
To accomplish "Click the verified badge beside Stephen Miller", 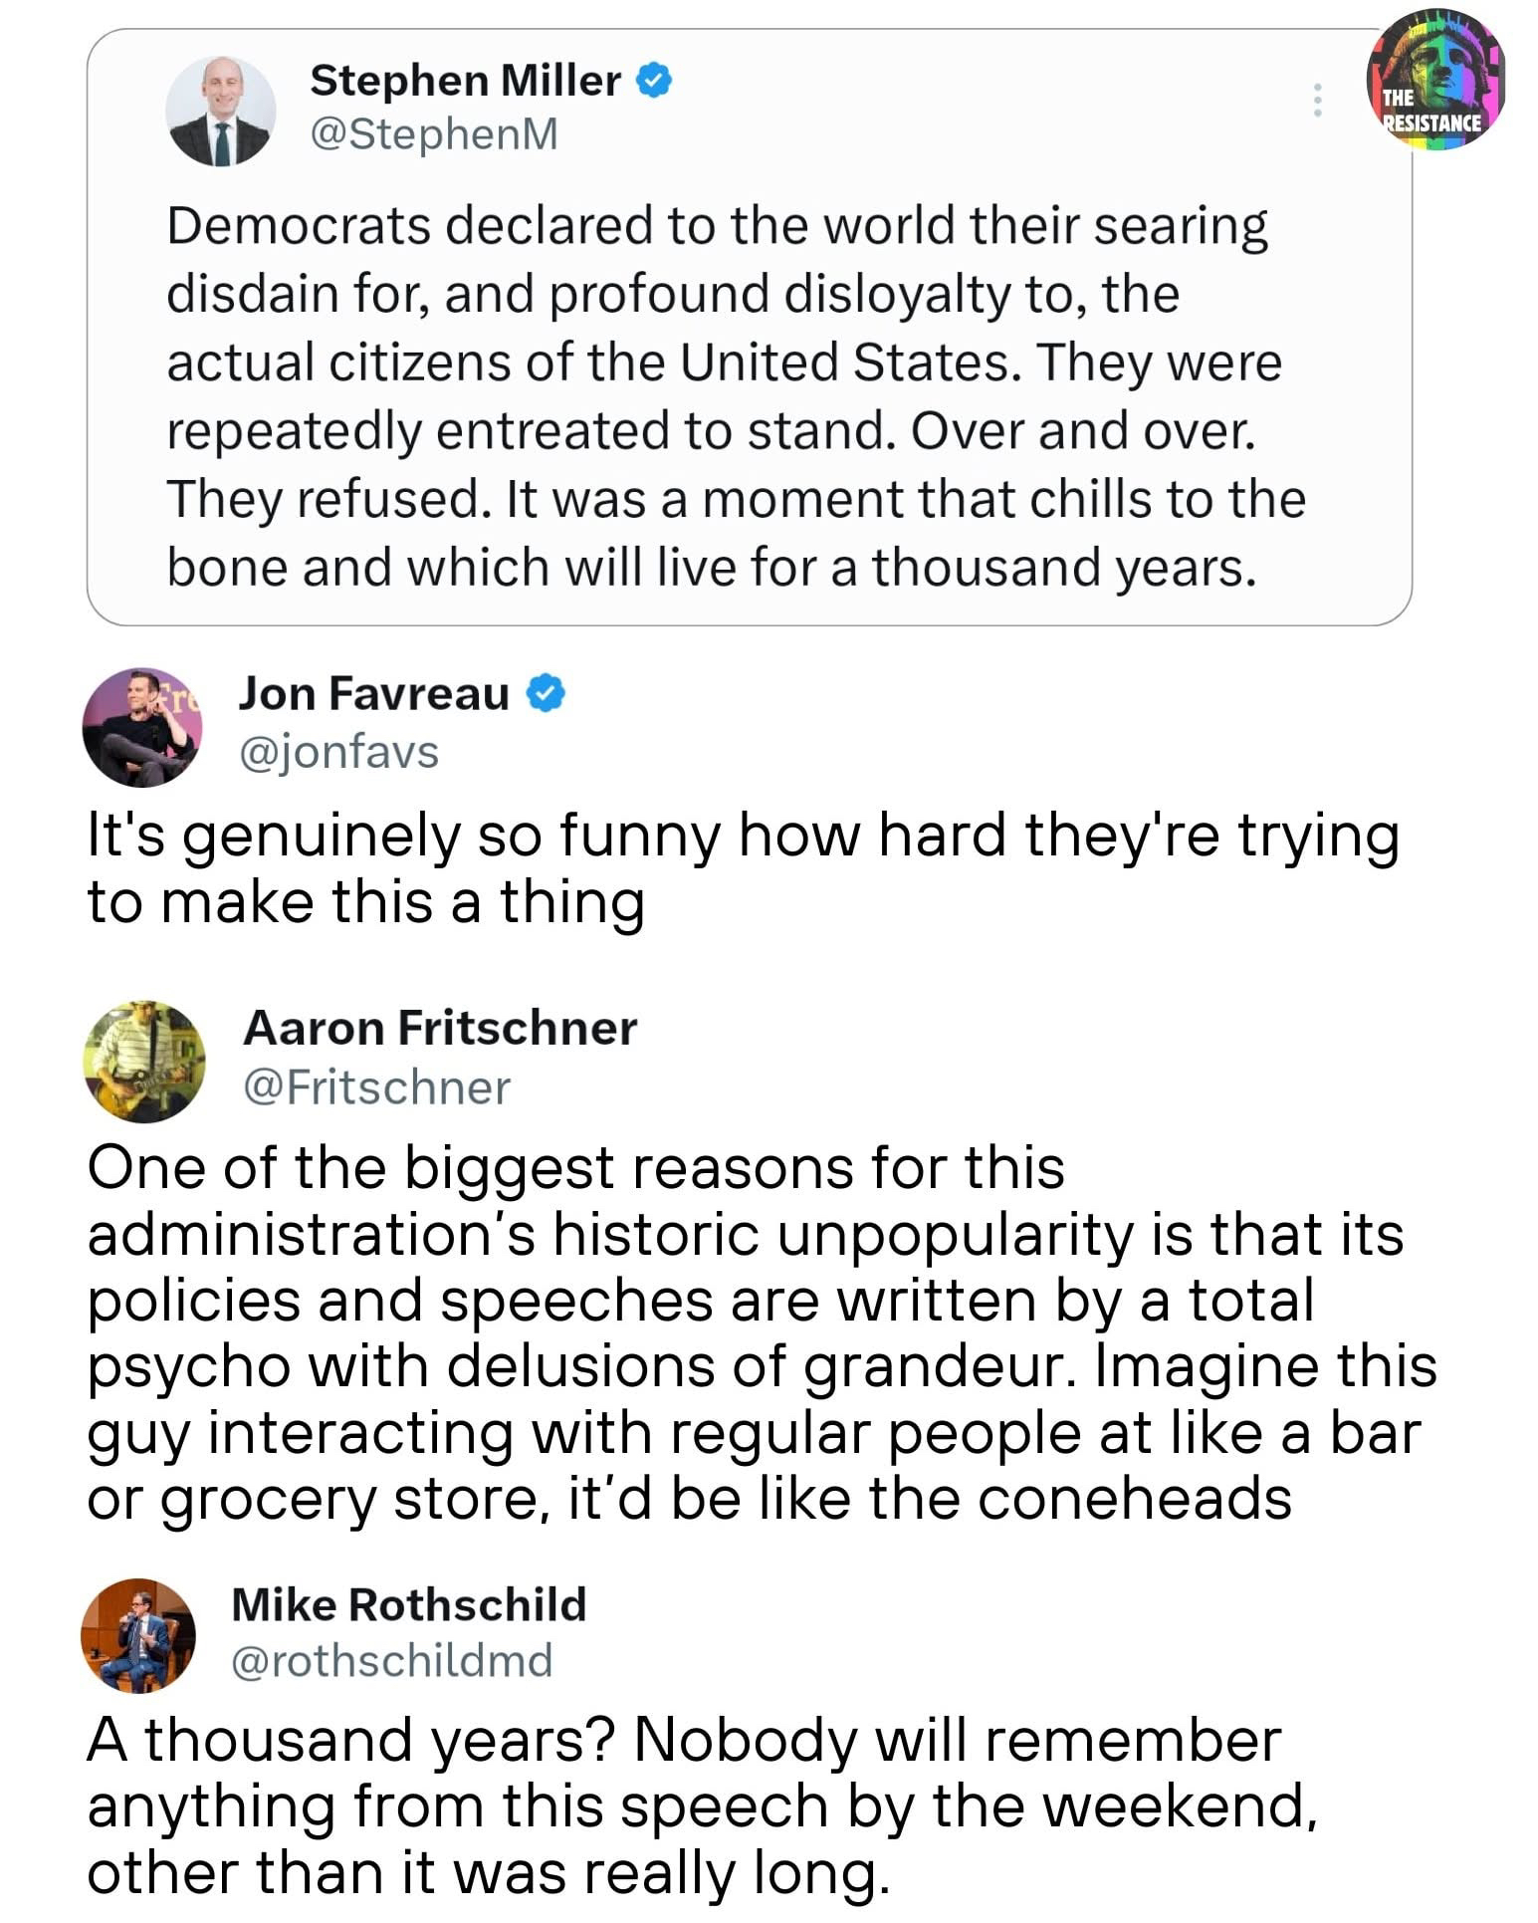I will point(653,81).
